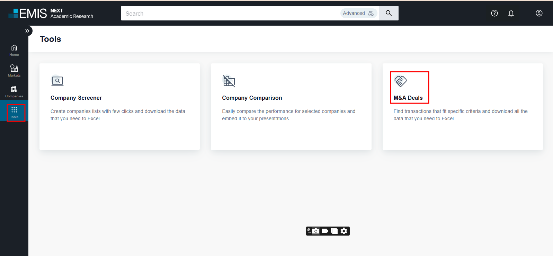Go to Markets in the sidebar
Image resolution: width=553 pixels, height=256 pixels.
pos(14,71)
